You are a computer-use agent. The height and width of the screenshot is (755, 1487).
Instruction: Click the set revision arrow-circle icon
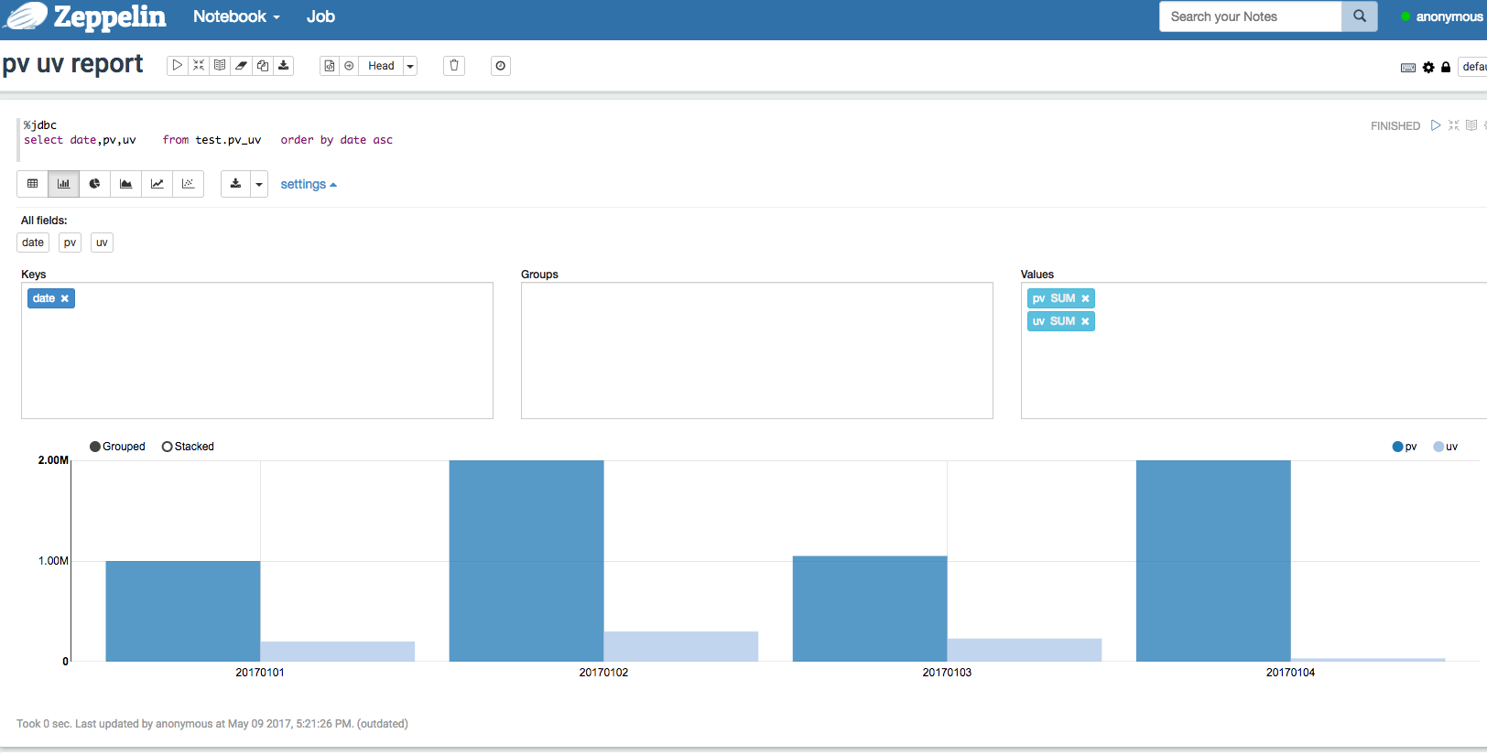tap(349, 66)
